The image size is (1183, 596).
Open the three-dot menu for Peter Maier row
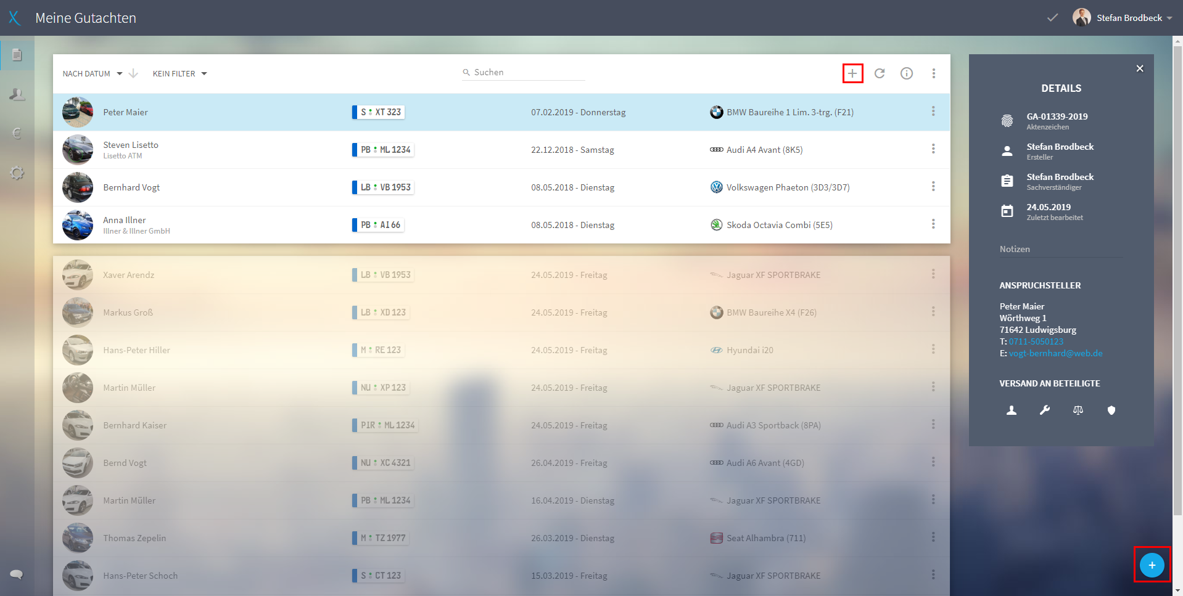933,111
